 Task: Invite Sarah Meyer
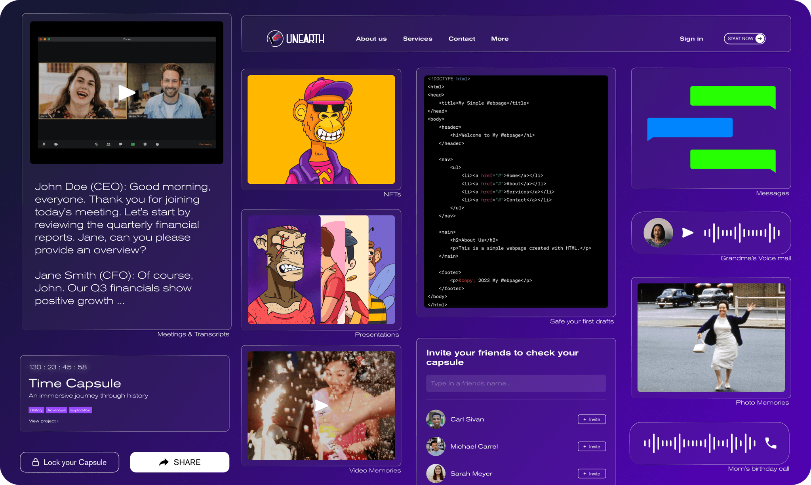[592, 474]
